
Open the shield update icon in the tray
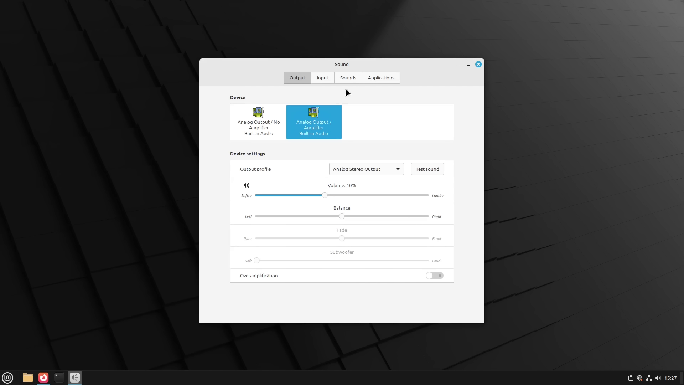click(639, 378)
